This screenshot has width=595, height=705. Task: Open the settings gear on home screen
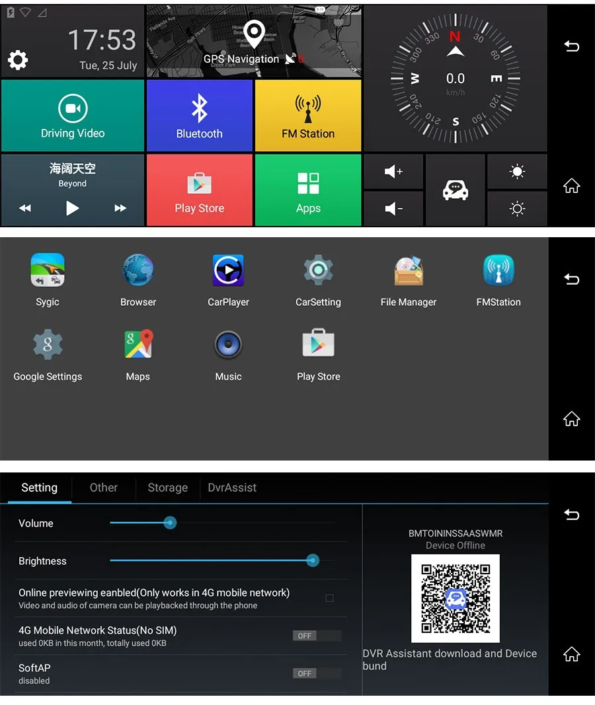coord(18,61)
